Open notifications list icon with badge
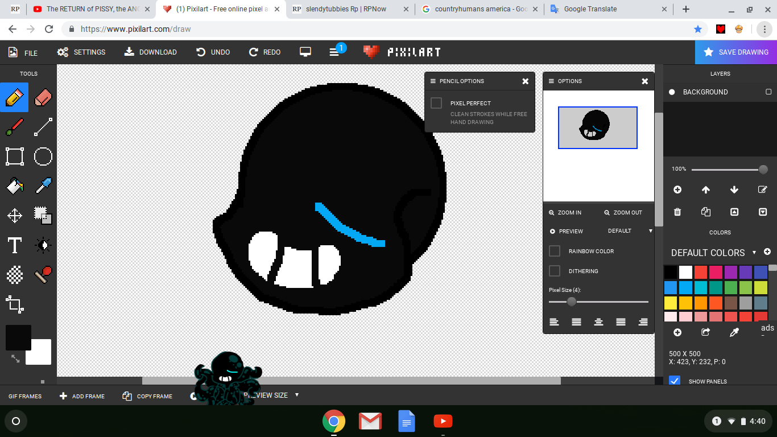Image resolution: width=777 pixels, height=437 pixels. point(334,52)
